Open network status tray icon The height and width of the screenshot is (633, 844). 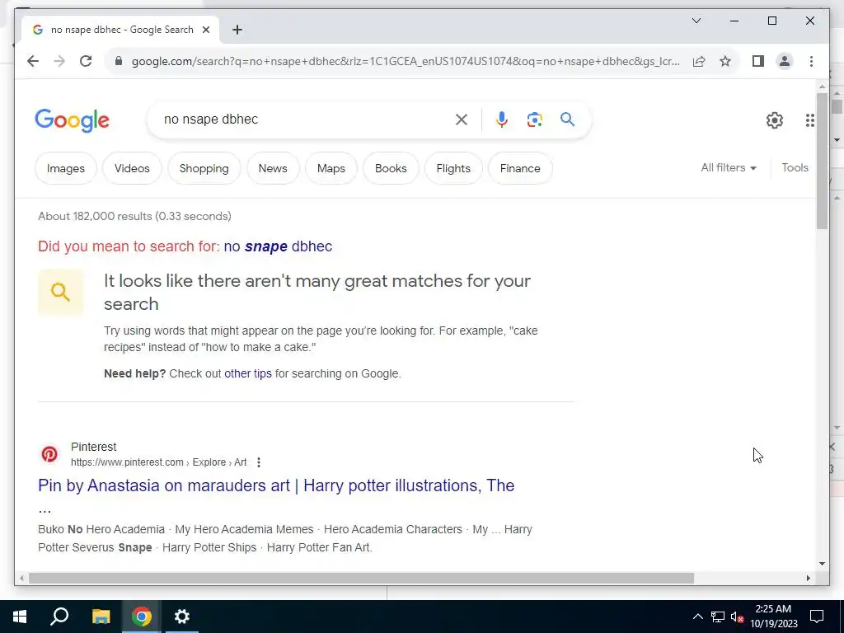coord(718,617)
